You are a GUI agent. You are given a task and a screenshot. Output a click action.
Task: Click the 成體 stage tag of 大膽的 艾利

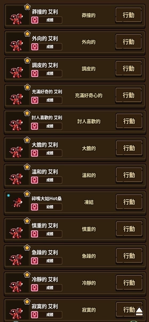click(x=50, y=153)
